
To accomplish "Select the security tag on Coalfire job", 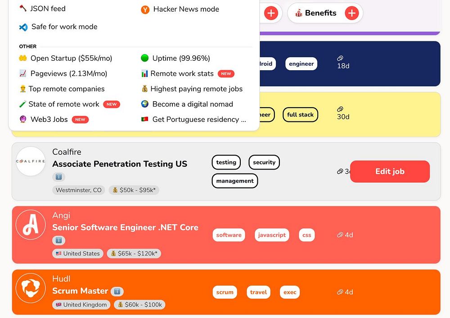I will (264, 162).
